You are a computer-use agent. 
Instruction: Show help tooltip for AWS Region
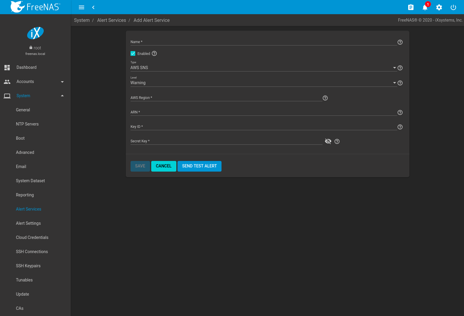[325, 98]
